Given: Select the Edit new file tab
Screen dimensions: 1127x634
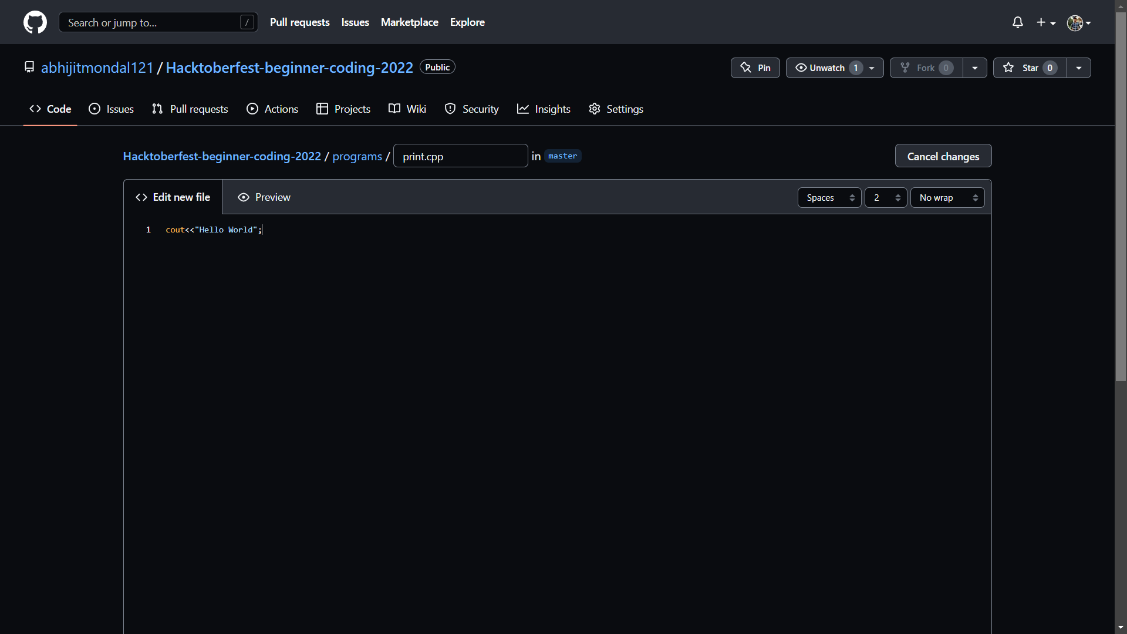Looking at the screenshot, I should tap(173, 197).
